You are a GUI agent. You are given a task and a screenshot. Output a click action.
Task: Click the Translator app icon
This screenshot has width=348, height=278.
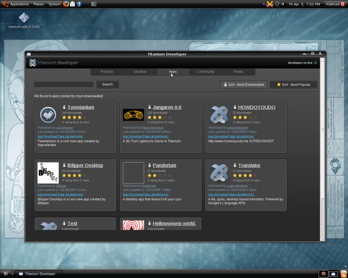point(219,173)
